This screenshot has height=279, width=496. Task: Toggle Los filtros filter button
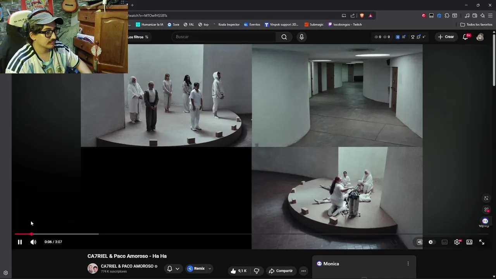138,37
